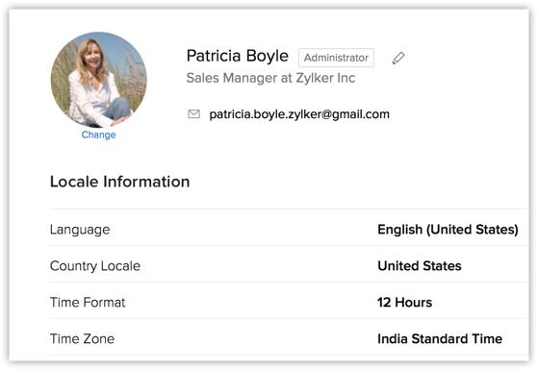Click the pencil edit icon beside Administrator
This screenshot has height=370, width=538.
tap(398, 58)
